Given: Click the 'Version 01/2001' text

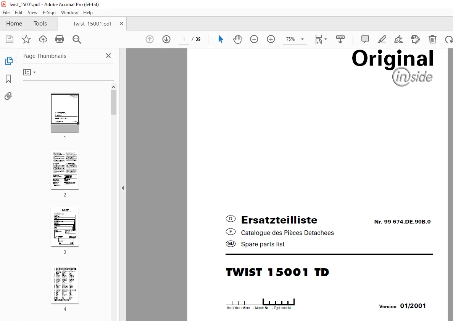Looking at the screenshot, I should click(x=403, y=306).
